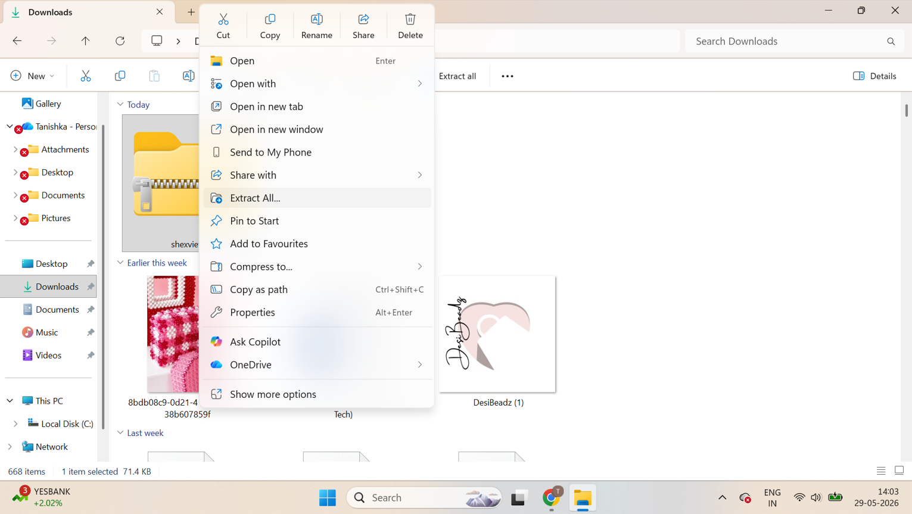This screenshot has height=514, width=912.
Task: Switch to large thumbnails view
Action: pyautogui.click(x=899, y=471)
